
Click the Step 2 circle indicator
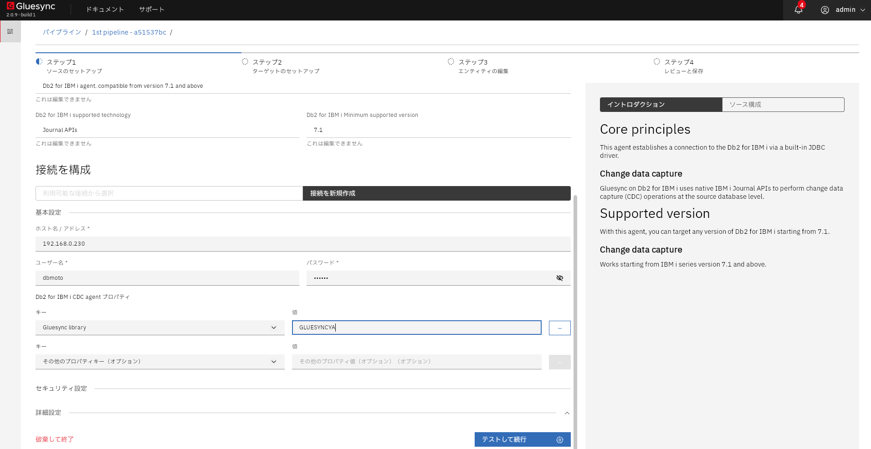click(x=245, y=61)
